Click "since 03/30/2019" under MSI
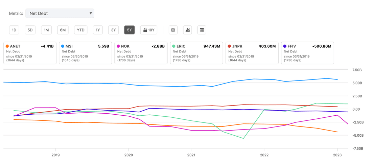Screen dimensions: 372x162 pos(74,56)
